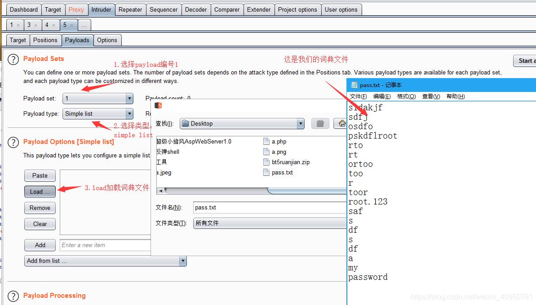Select pass.txt file icon in list

tap(266, 172)
